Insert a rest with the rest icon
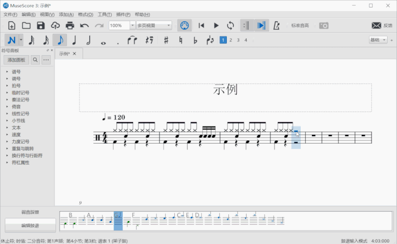The image size is (397, 244). click(x=149, y=40)
